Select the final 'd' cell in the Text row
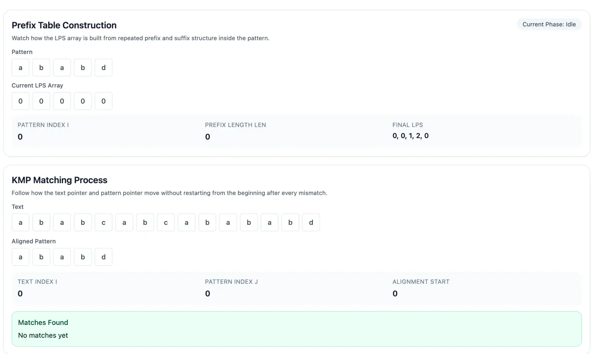 click(311, 222)
